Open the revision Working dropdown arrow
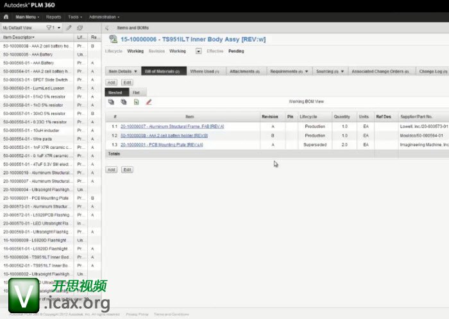 tap(198, 51)
